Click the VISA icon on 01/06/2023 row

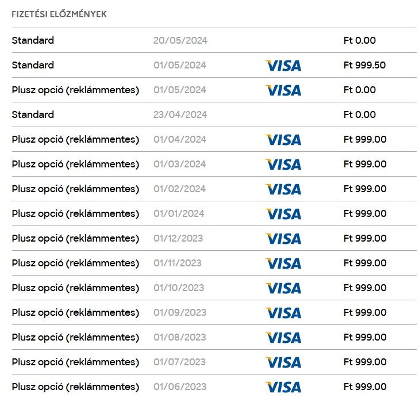tap(283, 387)
